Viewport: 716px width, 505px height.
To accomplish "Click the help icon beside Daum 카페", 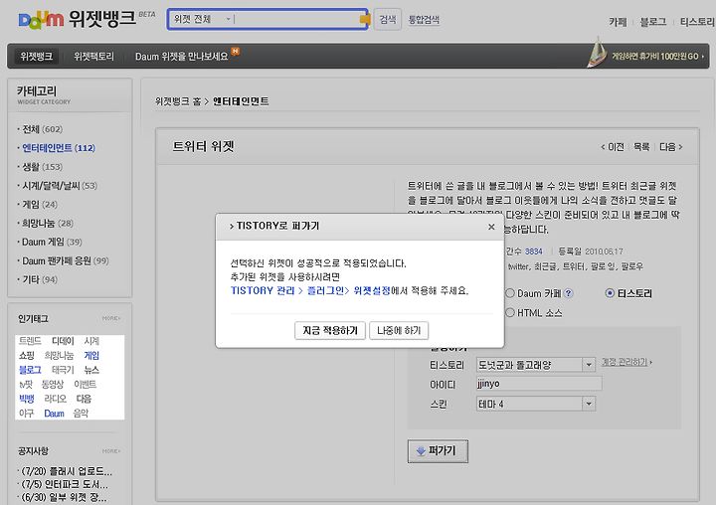I will [x=569, y=293].
